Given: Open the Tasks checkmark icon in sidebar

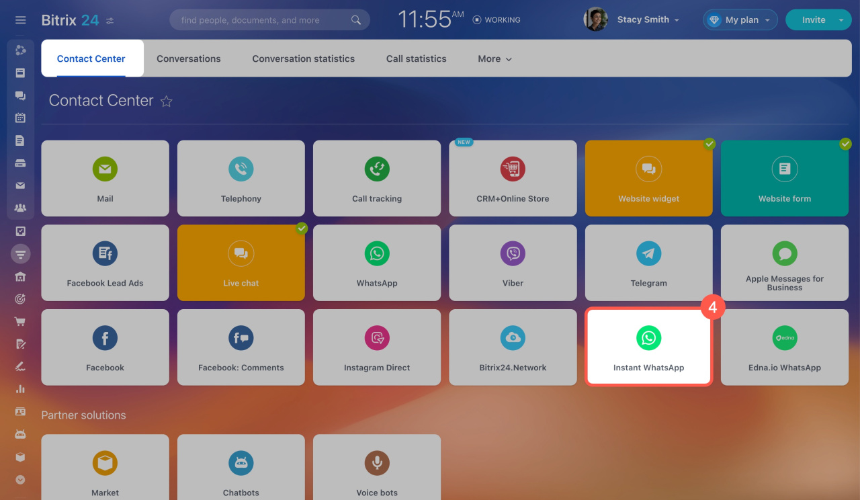Looking at the screenshot, I should pyautogui.click(x=20, y=231).
